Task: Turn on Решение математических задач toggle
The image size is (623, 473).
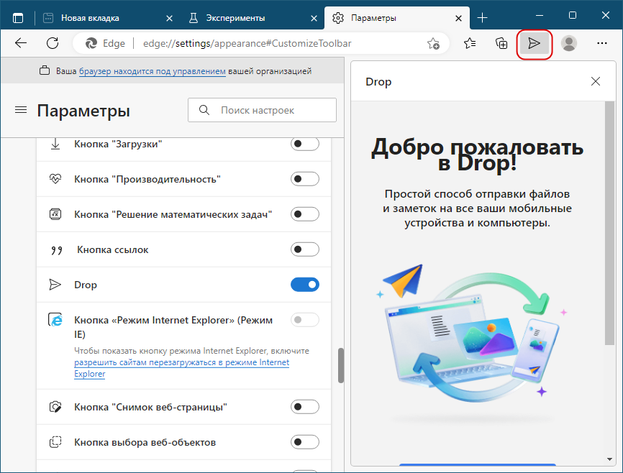Action: pos(305,214)
